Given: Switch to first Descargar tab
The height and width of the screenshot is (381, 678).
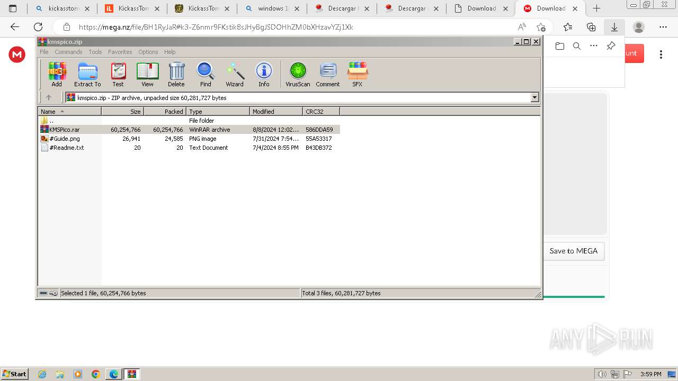Looking at the screenshot, I should [342, 8].
